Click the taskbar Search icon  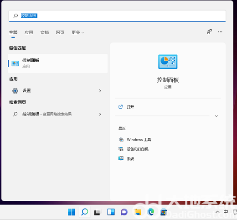[85, 212]
